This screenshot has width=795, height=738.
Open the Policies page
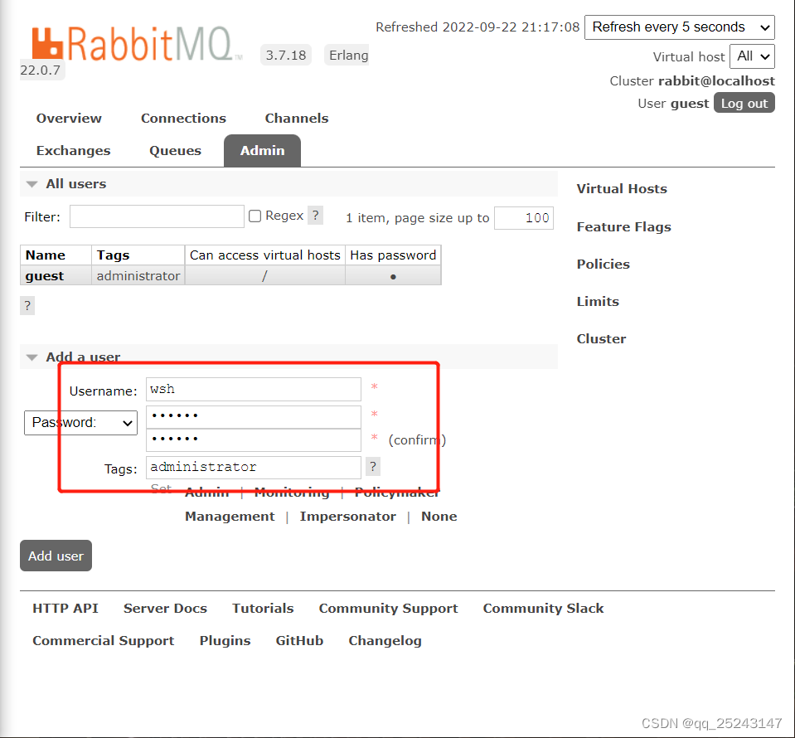click(x=603, y=264)
